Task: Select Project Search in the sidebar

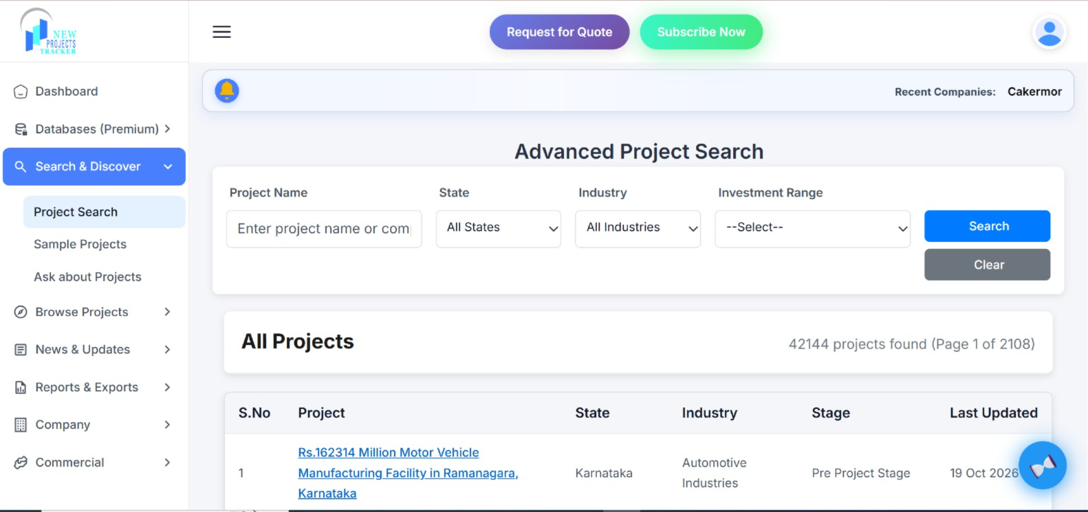Action: click(105, 212)
